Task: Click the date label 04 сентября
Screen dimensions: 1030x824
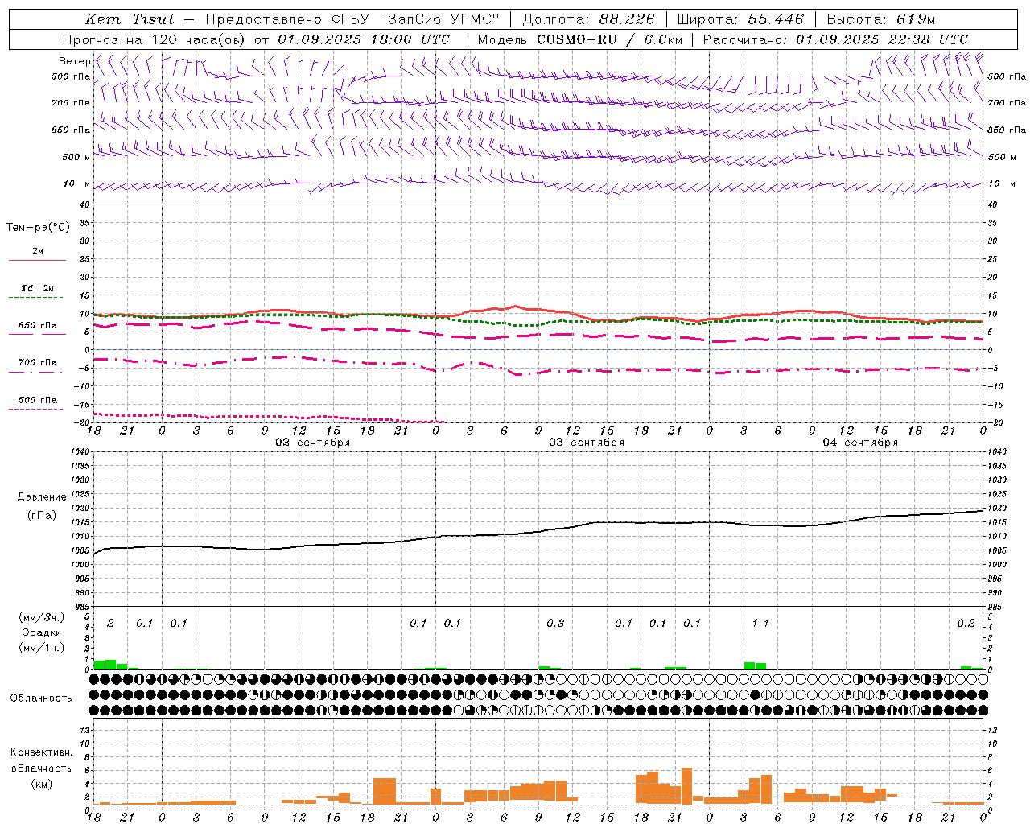Action: click(860, 443)
